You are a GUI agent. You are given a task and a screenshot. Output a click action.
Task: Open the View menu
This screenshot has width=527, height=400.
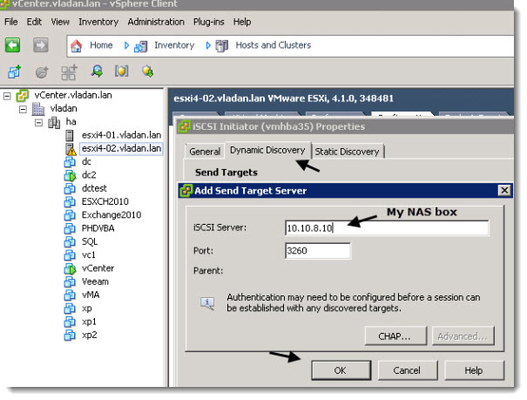(60, 22)
